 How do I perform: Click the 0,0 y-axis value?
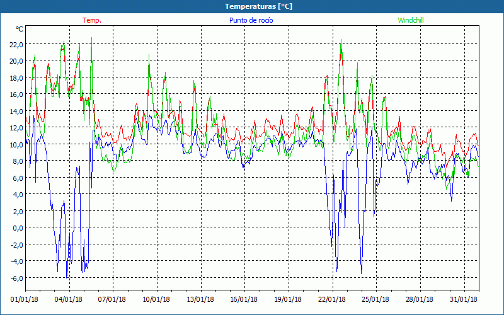18,228
